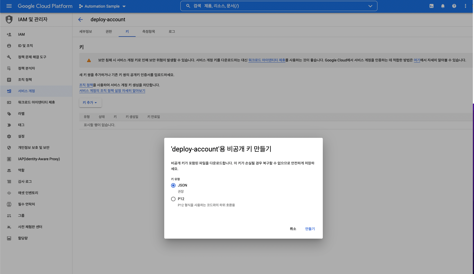
Task: Open the 조직 정책 hyperlink
Action: coord(86,85)
